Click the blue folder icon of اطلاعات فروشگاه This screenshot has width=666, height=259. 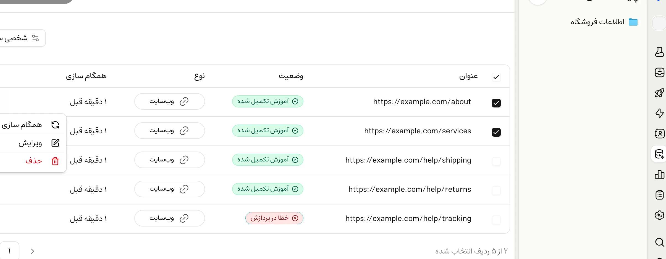point(633,22)
